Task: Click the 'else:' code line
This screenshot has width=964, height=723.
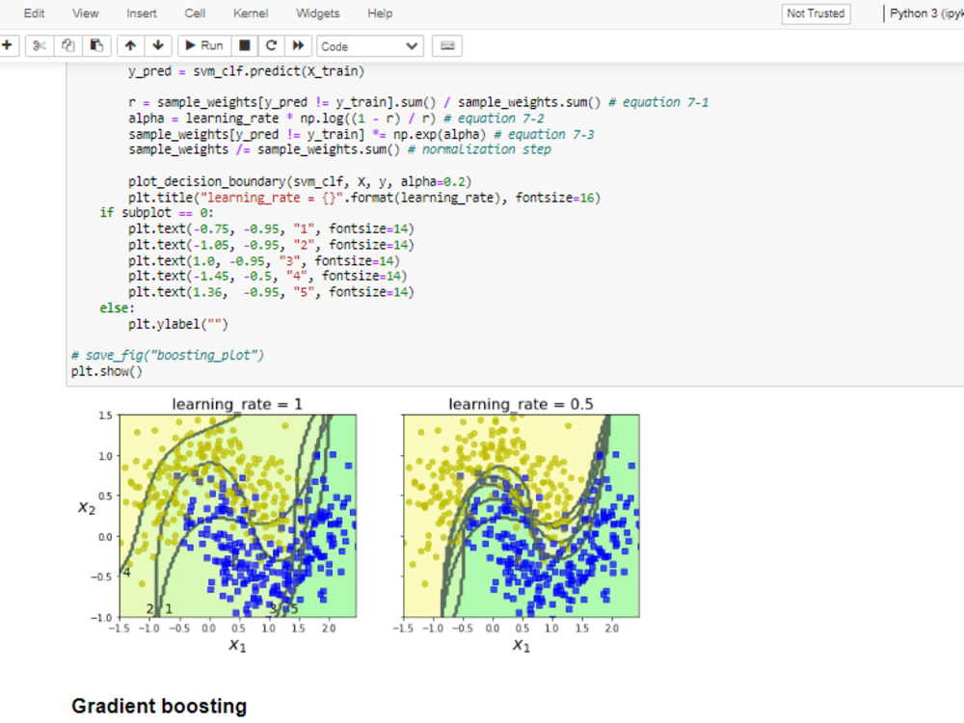Action: click(117, 308)
